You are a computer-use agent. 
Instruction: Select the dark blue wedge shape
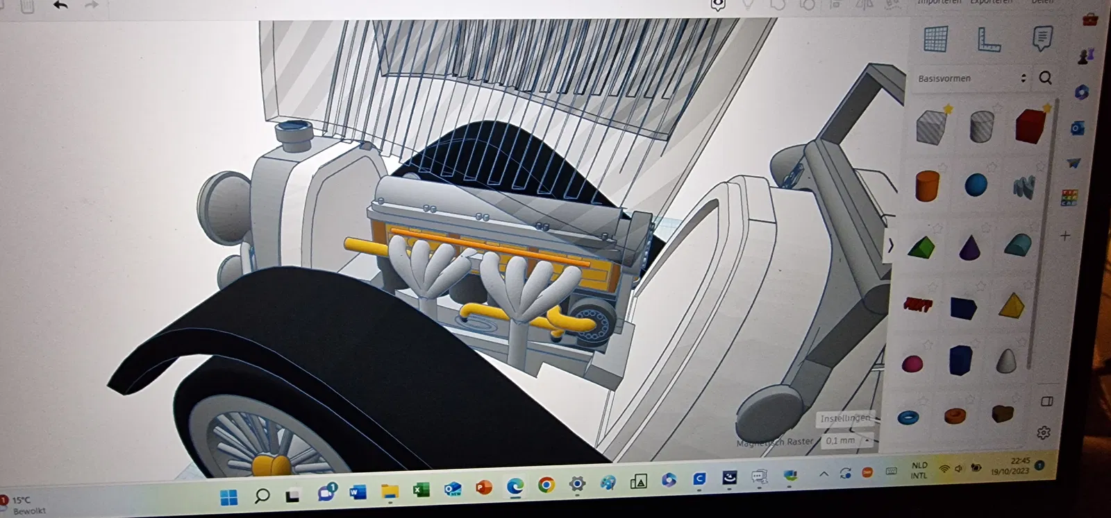tap(964, 307)
